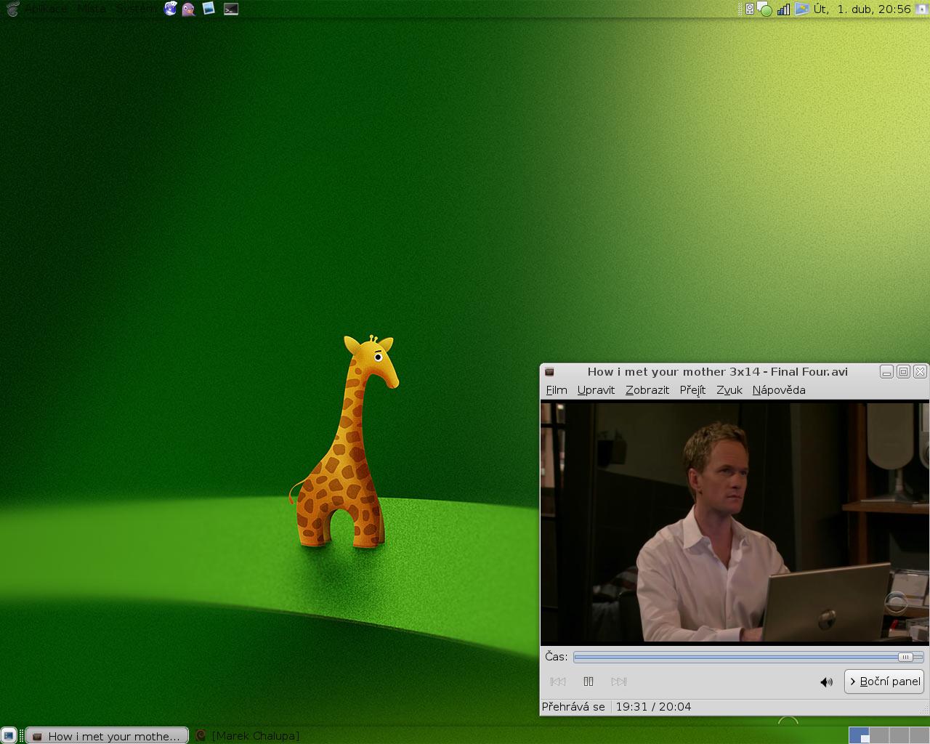
Task: Click the show desktop button in bottom panel
Action: coord(8,735)
